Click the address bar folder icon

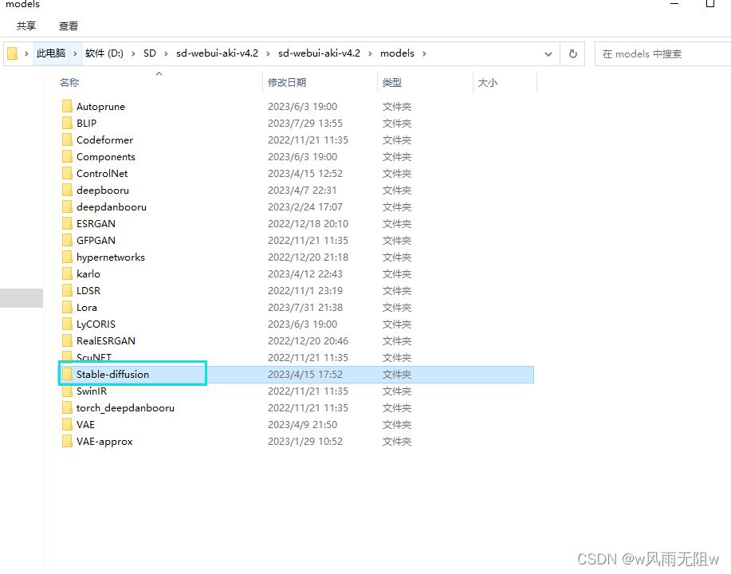pos(13,53)
